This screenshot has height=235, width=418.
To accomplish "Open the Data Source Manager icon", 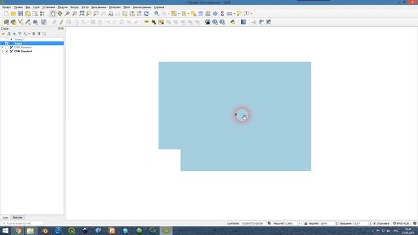I will [x=6, y=22].
